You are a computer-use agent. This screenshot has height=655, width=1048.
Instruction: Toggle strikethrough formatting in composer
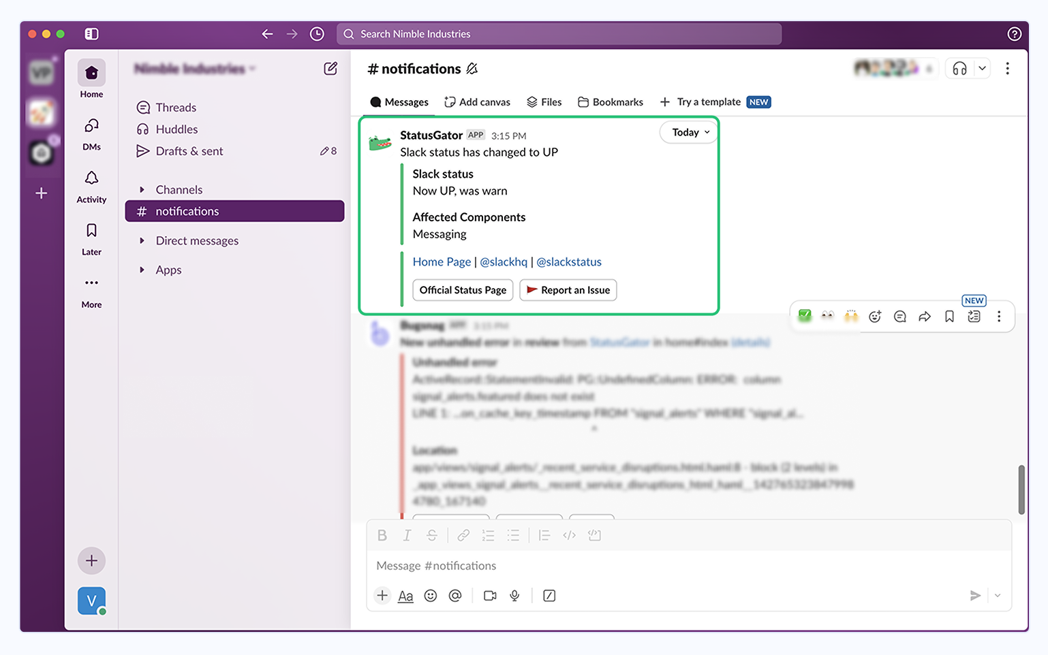(432, 535)
